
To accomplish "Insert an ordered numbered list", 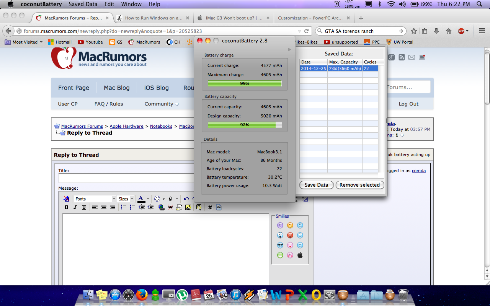I will [124, 207].
